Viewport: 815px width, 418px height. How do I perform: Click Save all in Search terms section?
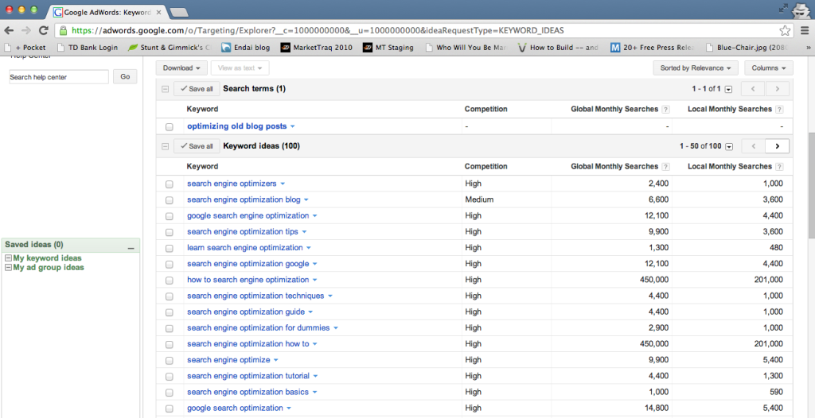(197, 89)
